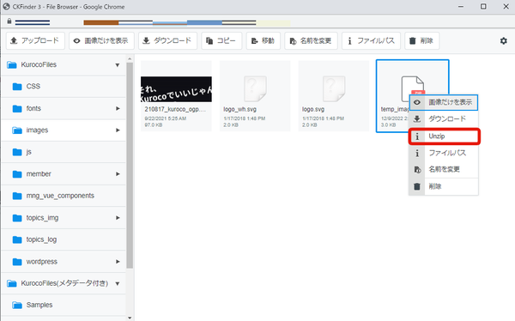Click the lock icon in the address bar
515x321 pixels.
pos(9,21)
